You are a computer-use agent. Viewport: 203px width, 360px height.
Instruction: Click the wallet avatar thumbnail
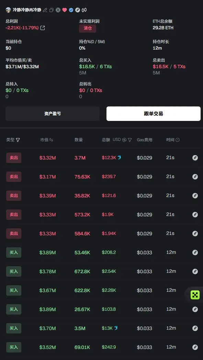[x=8, y=10]
